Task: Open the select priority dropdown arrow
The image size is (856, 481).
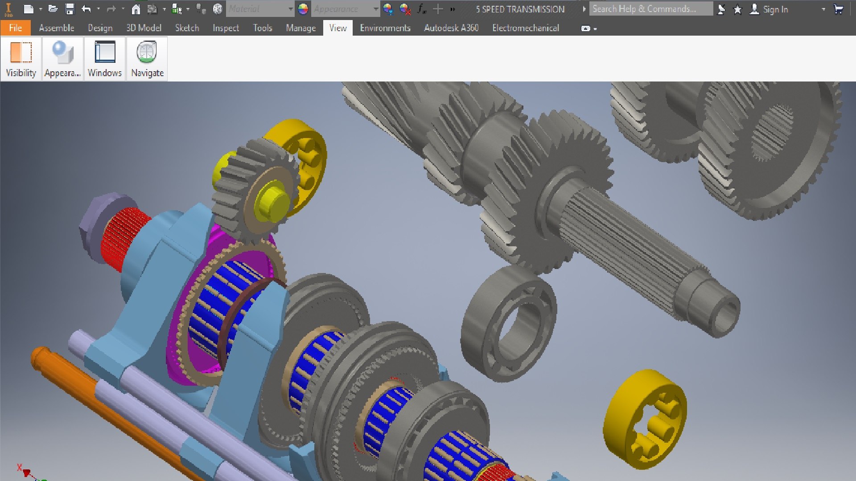Action: [x=188, y=9]
